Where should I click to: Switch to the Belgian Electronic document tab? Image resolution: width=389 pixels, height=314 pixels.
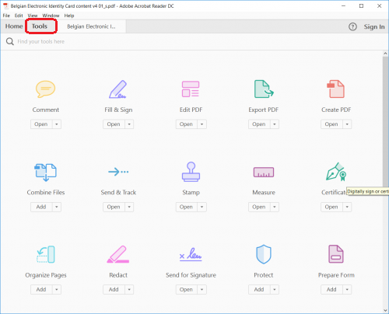click(91, 26)
